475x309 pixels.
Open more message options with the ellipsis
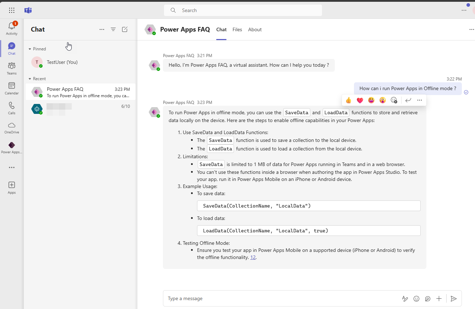pyautogui.click(x=420, y=100)
